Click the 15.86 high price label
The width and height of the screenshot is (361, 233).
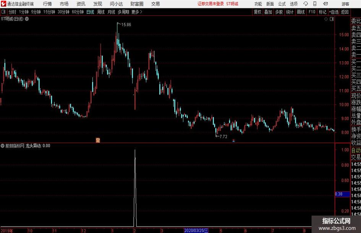(x=126, y=25)
